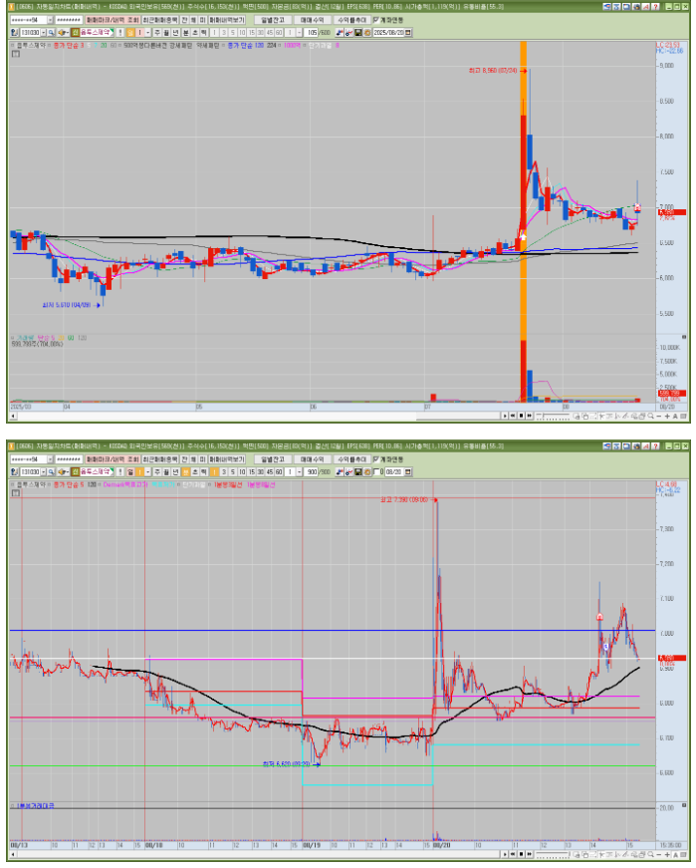Click candle count field showing 900 in lower toolbar
Screen dimensions: 696x868
(313, 472)
